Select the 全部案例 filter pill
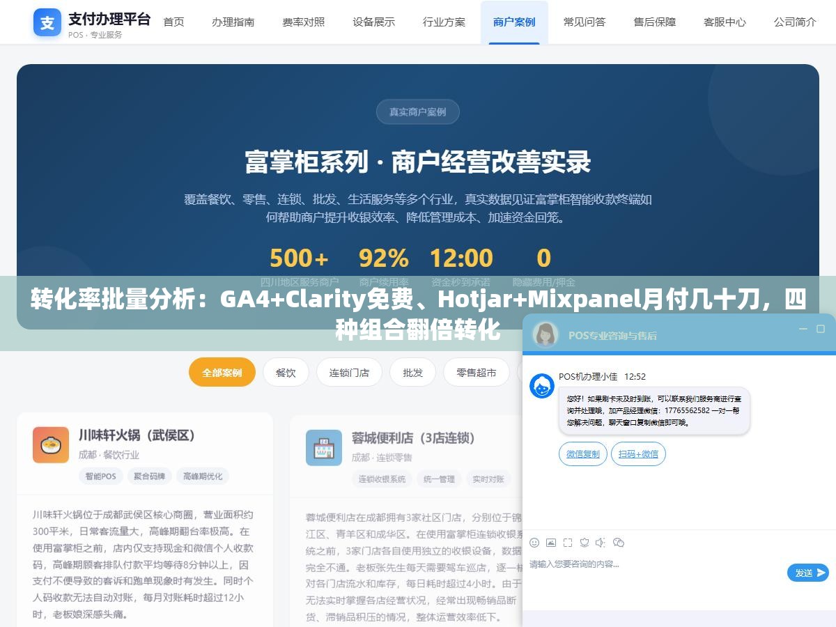 [x=222, y=373]
